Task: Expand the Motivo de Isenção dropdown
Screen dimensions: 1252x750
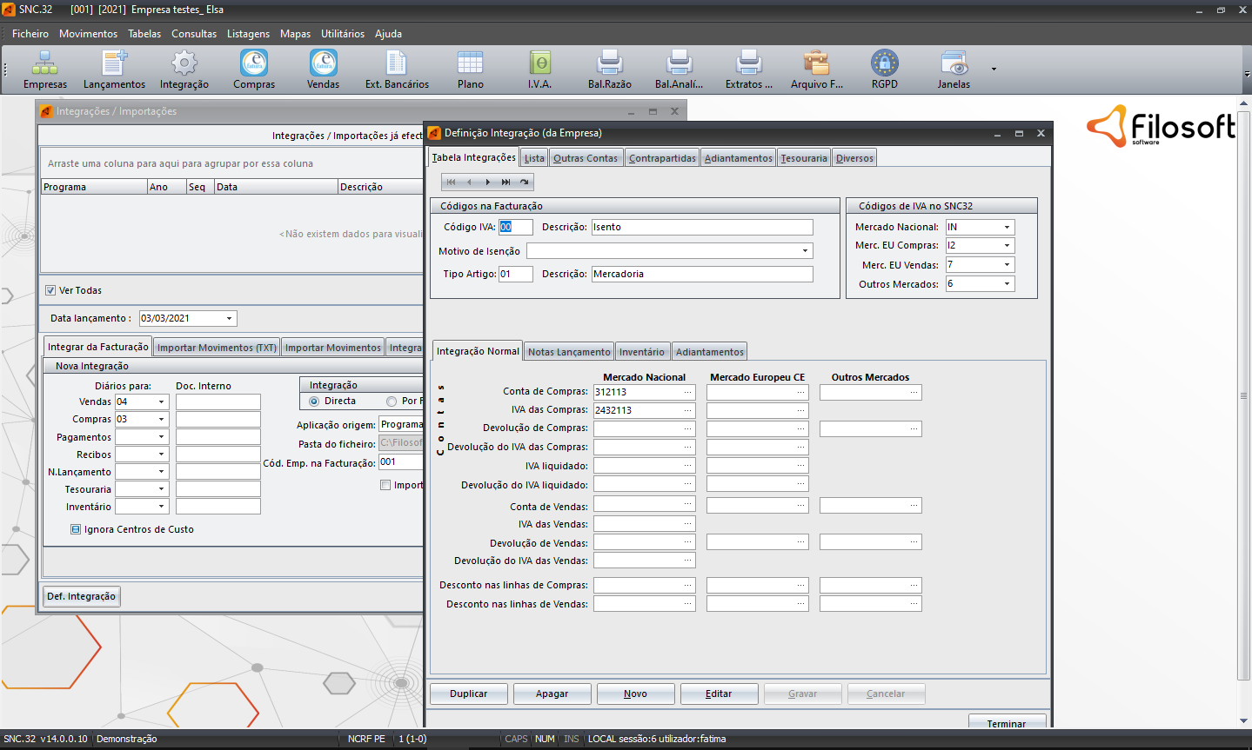Action: pyautogui.click(x=805, y=251)
